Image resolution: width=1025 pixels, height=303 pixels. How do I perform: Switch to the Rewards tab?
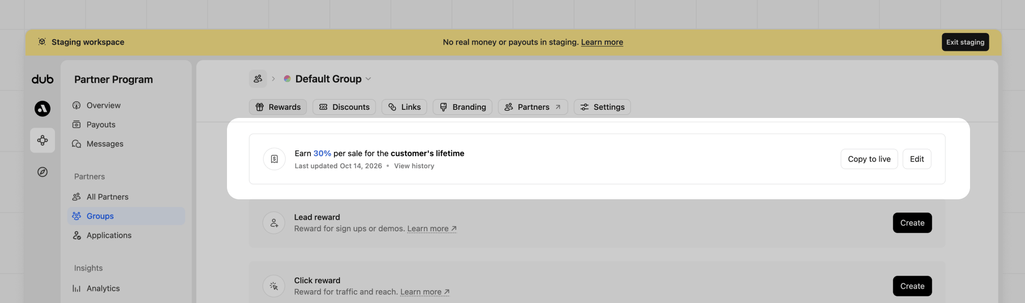point(278,107)
